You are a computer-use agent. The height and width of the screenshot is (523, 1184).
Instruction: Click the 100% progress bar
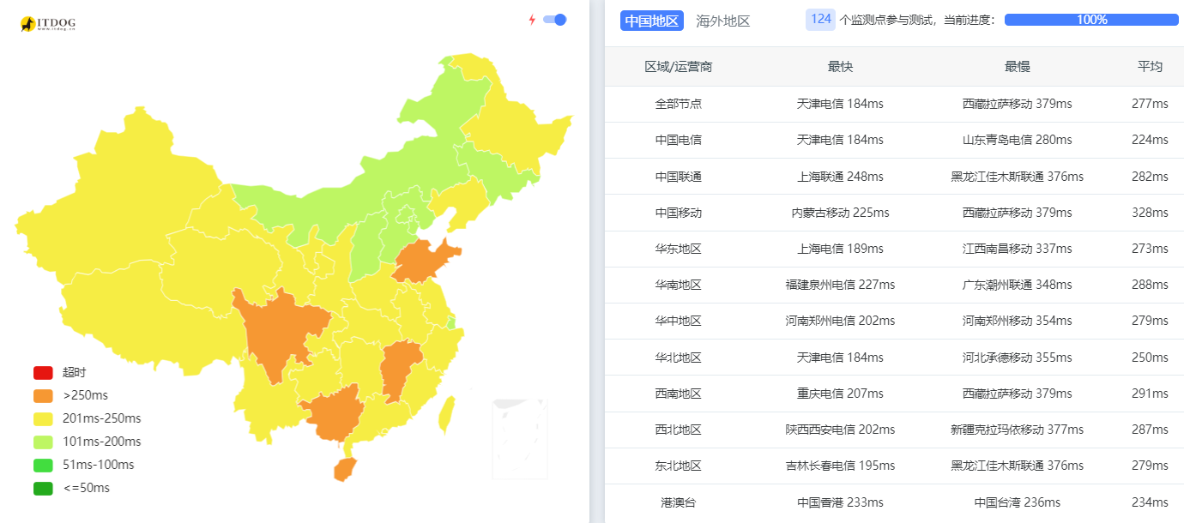1091,20
